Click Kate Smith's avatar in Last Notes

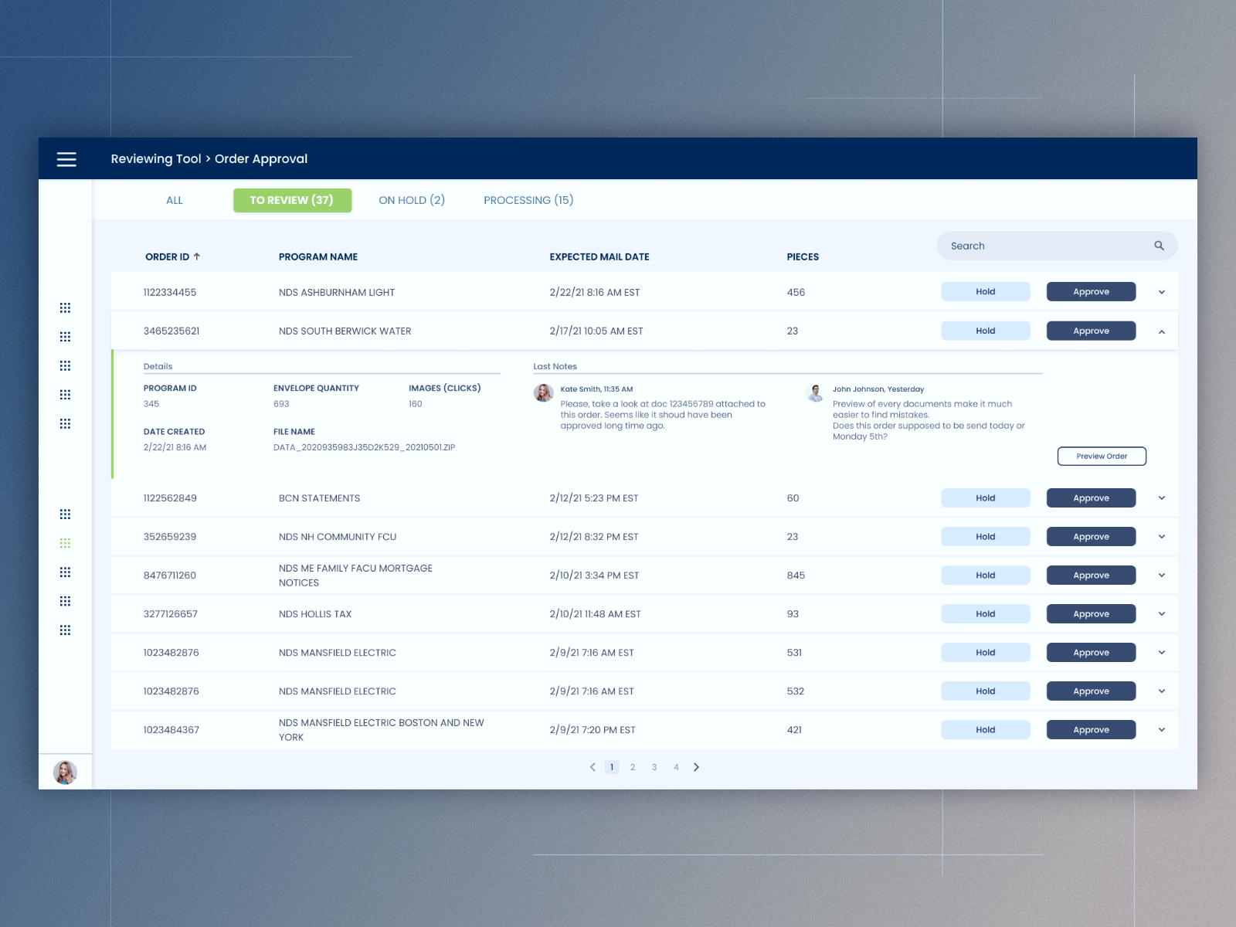543,392
